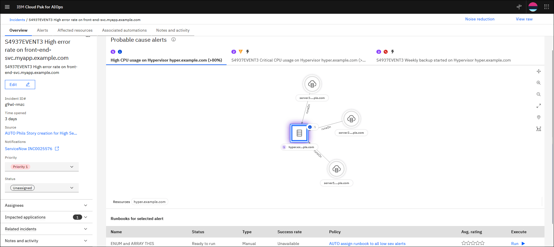554x247 pixels.
Task: Click the Name column header in runbooks table
Action: click(116, 232)
